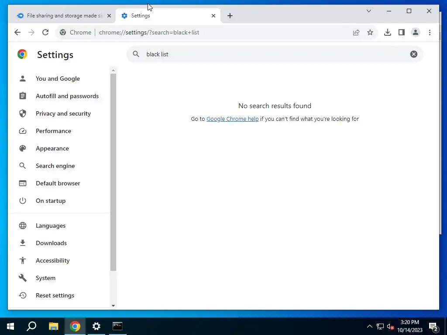Image resolution: width=447 pixels, height=335 pixels.
Task: Open Default browser section
Action: pos(59,183)
